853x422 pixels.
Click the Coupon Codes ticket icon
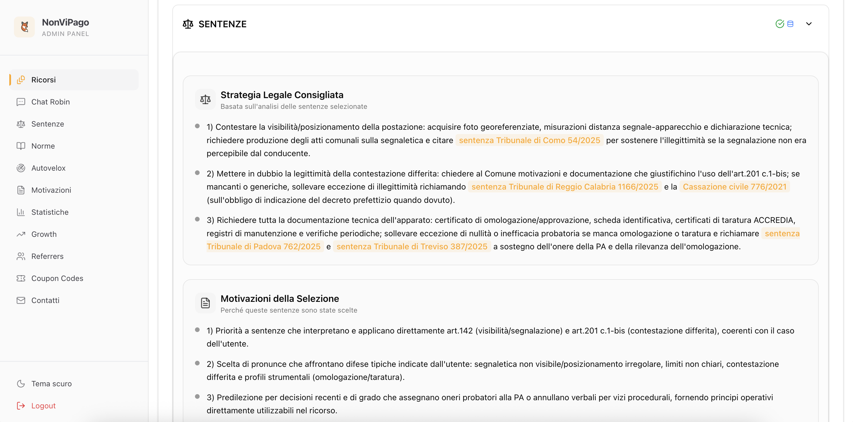coord(21,278)
